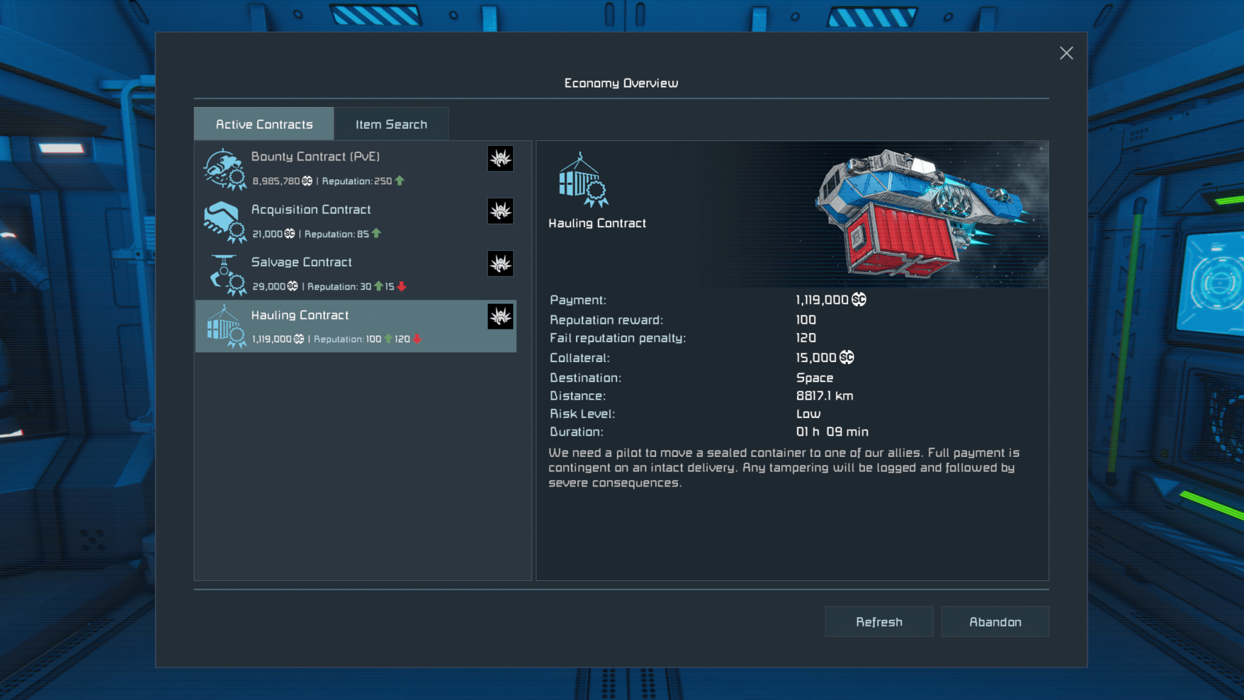Click the Payment value 1,119,000 in the details
The height and width of the screenshot is (700, 1244).
pos(822,300)
